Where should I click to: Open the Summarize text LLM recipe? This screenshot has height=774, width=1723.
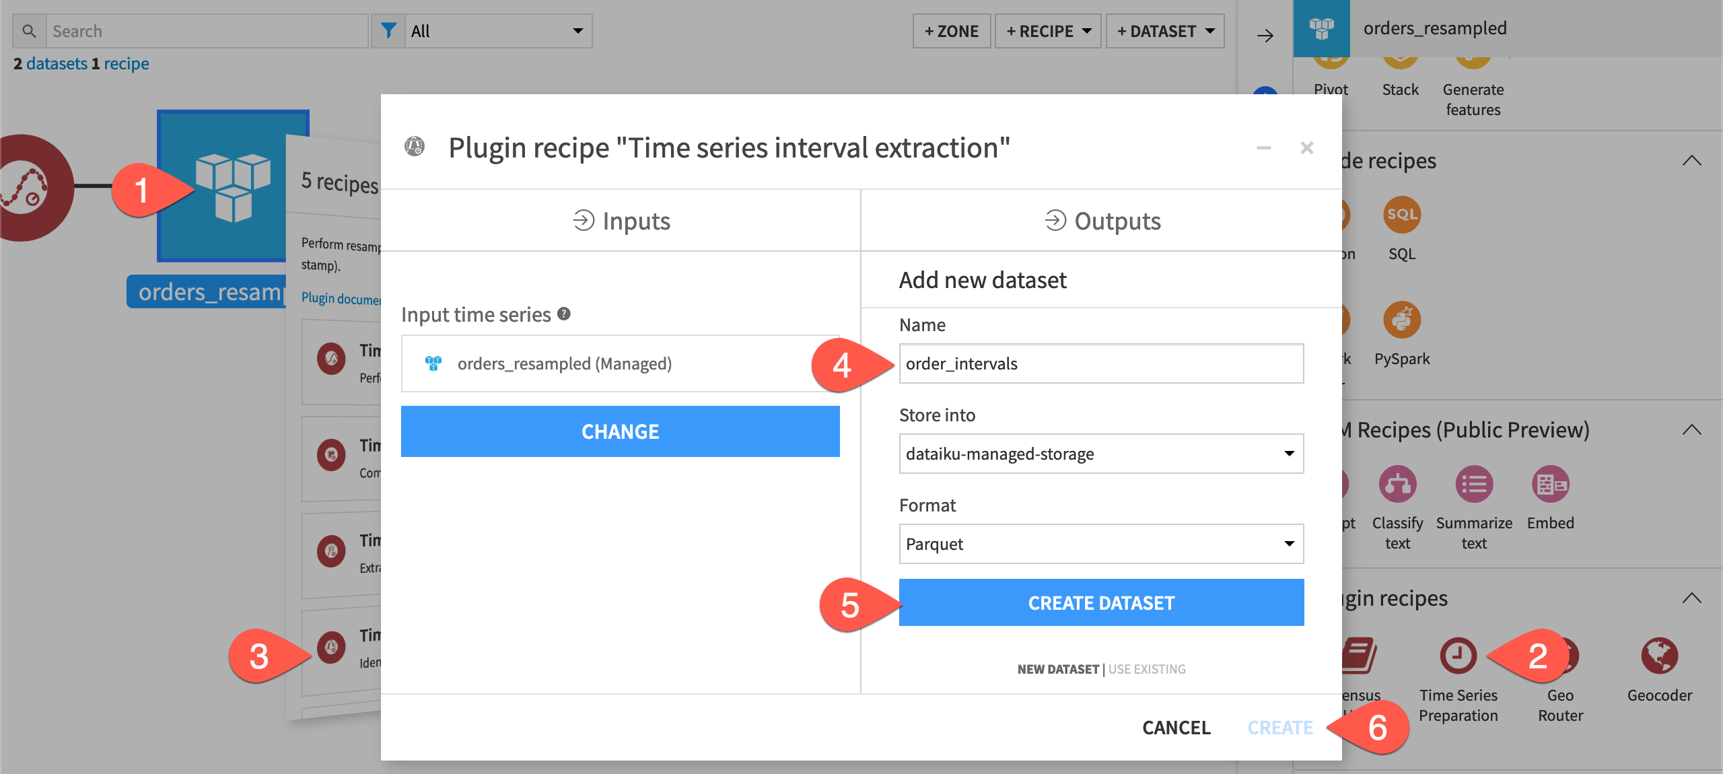pyautogui.click(x=1474, y=485)
